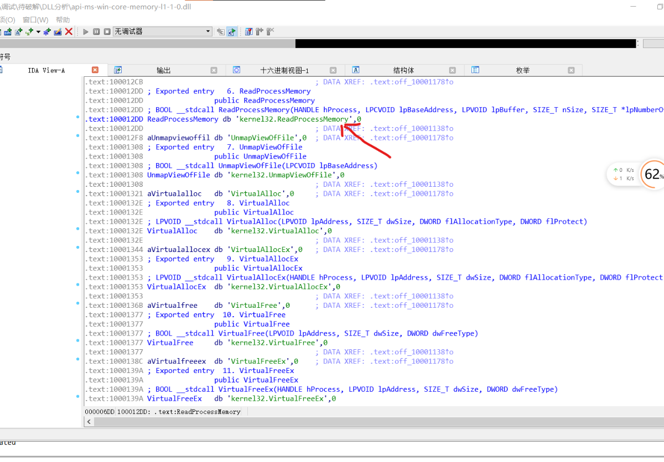Click the aVirtualfreeex label
This screenshot has width=664, height=462.
pyautogui.click(x=176, y=361)
